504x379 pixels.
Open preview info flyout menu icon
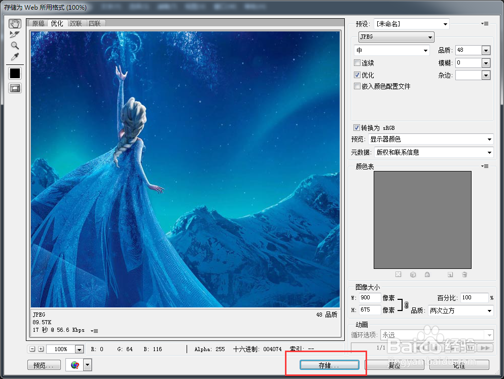click(x=94, y=331)
